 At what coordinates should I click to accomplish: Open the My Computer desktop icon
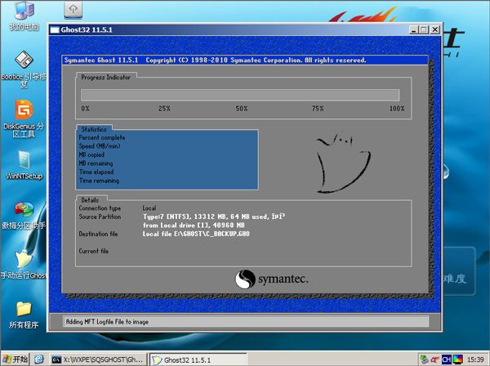click(x=24, y=16)
